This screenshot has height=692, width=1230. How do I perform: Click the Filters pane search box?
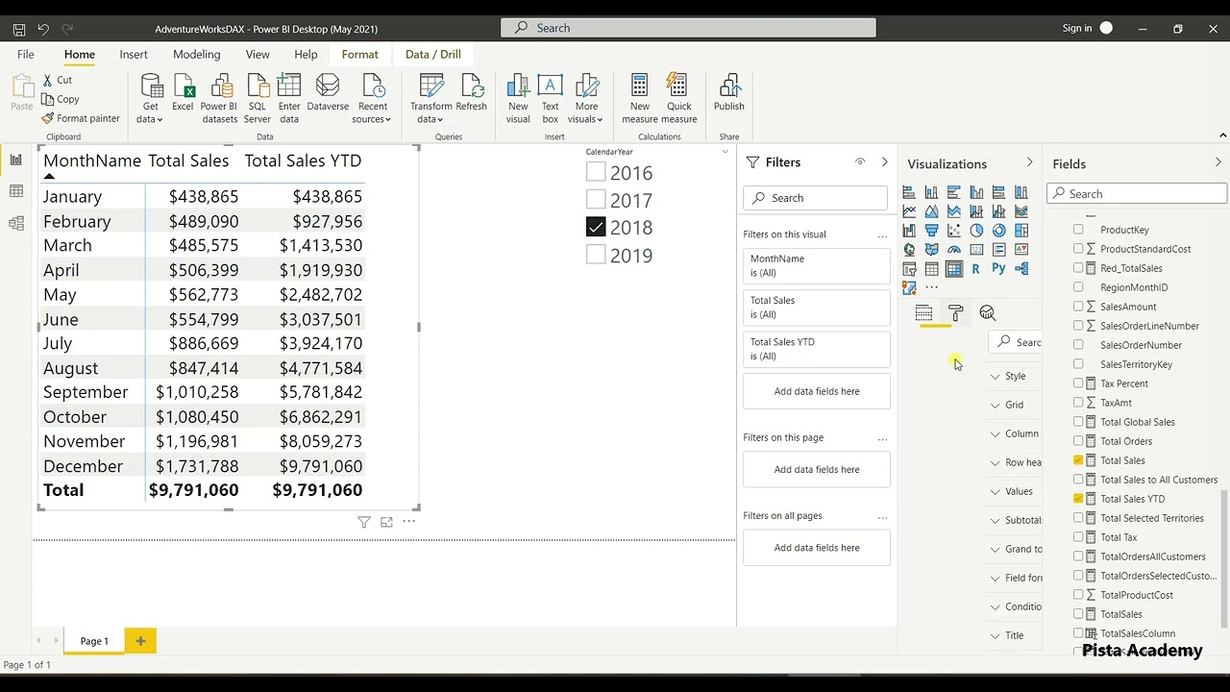816,198
